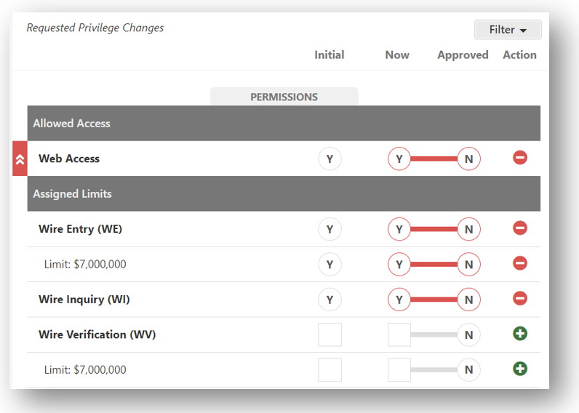Click green plus icon on Wire Verification limit row

[520, 369]
